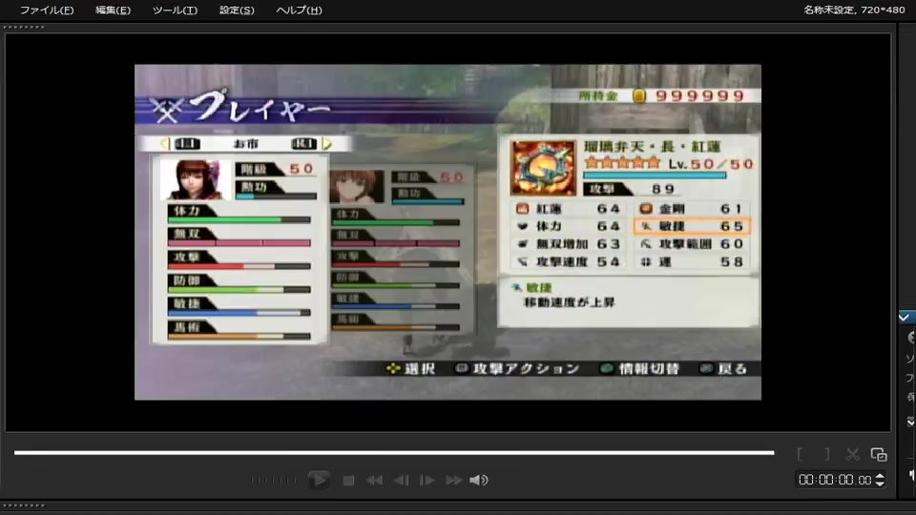Stop playback with the square Stop button
916x515 pixels.
[x=349, y=481]
